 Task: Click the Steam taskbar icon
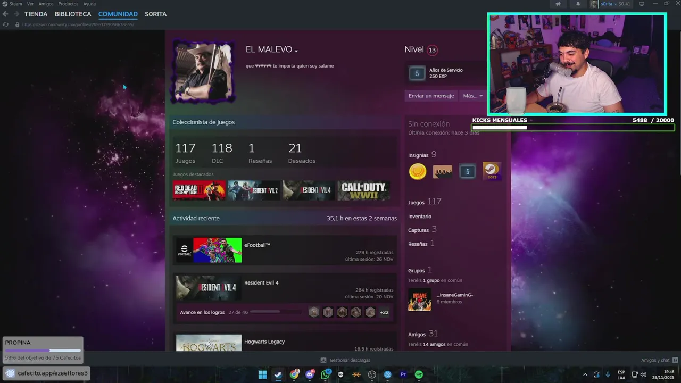(278, 374)
